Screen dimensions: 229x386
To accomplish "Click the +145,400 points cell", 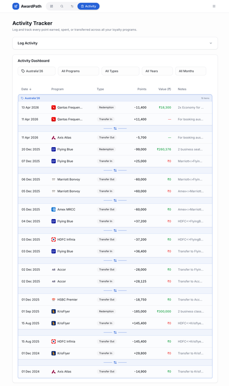I will pyautogui.click(x=139, y=323).
